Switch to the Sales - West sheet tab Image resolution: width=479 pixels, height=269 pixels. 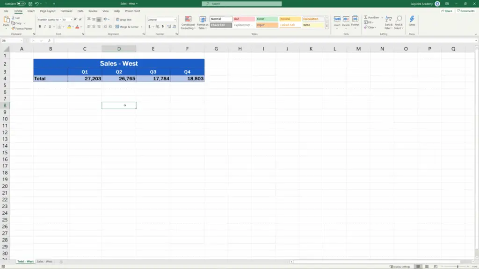(44, 262)
